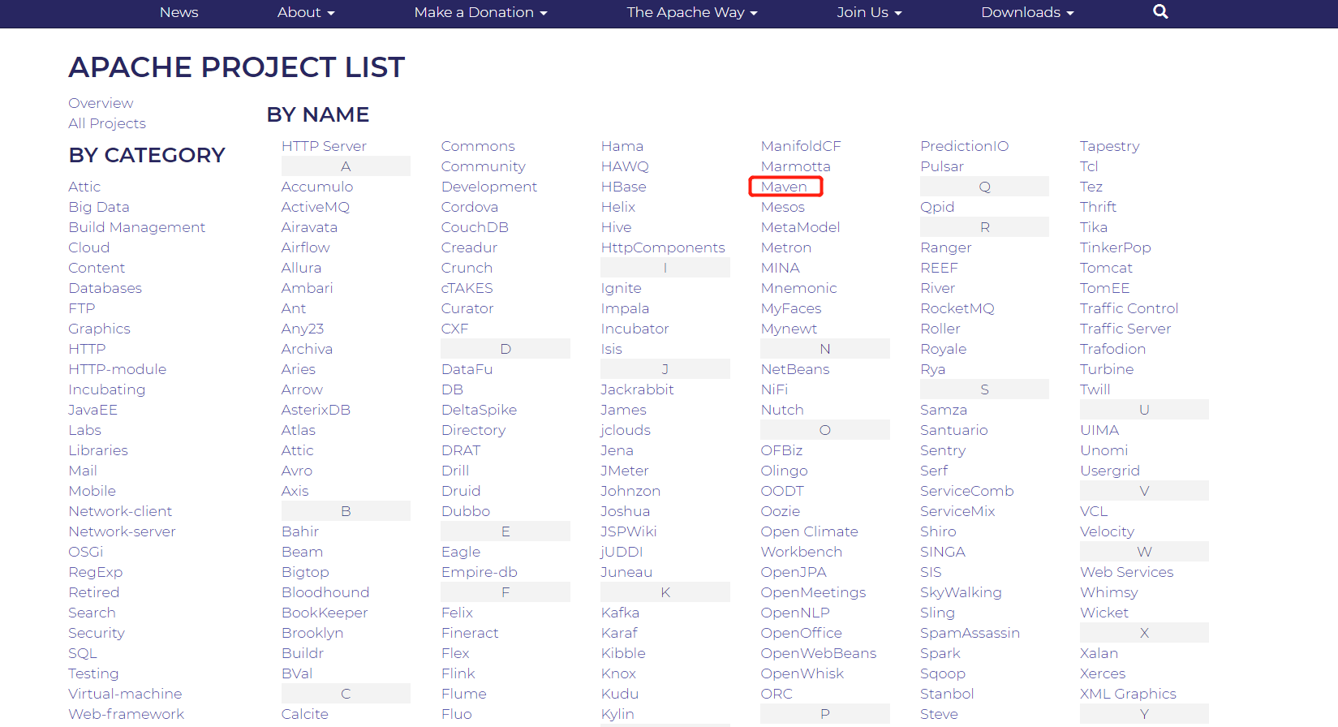Open the Overview link

(x=101, y=103)
